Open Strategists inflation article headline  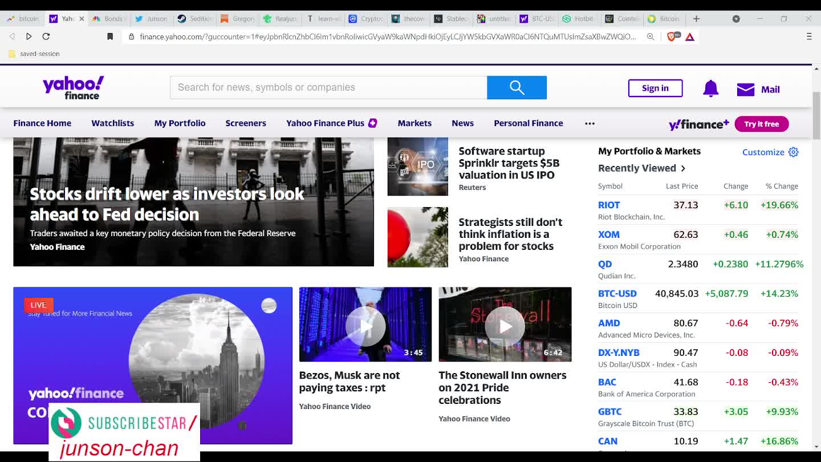(x=510, y=234)
